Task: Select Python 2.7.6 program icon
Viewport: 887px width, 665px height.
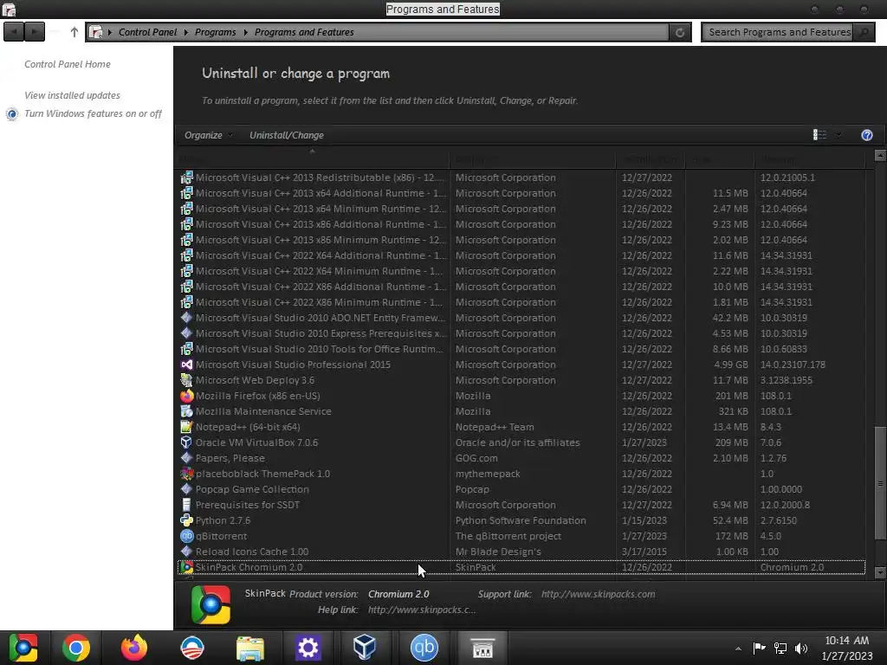Action: [x=187, y=520]
